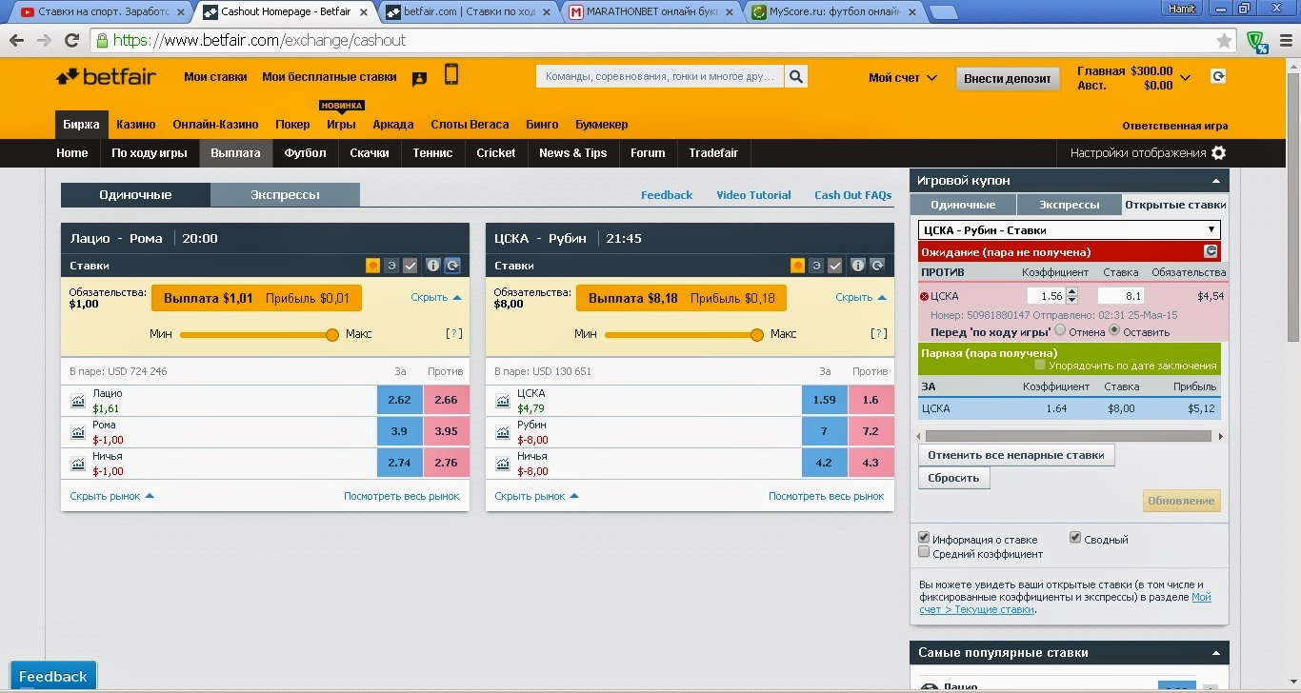Open the display settings gear icon
The height and width of the screenshot is (693, 1301).
coord(1218,152)
